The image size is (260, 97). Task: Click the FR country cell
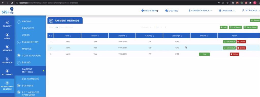(150, 54)
